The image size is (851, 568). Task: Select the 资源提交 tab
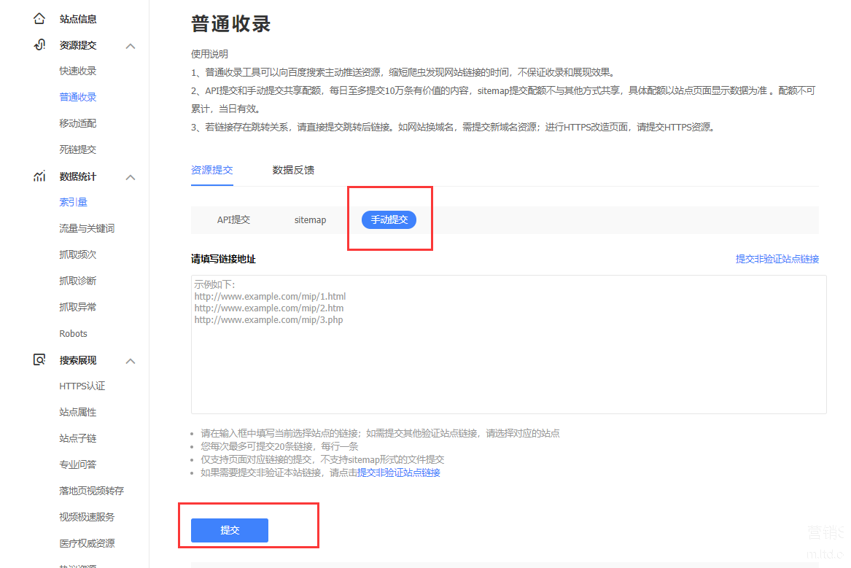point(211,170)
